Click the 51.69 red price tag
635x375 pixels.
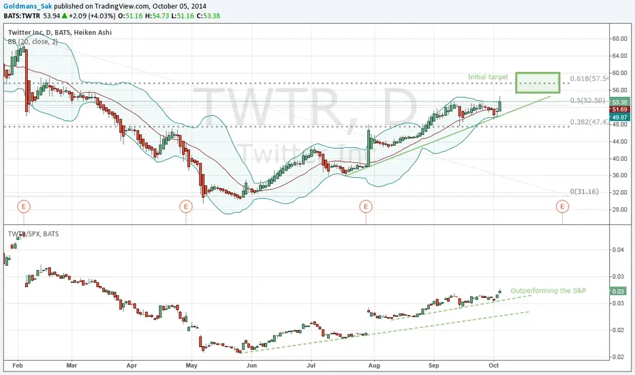point(619,110)
